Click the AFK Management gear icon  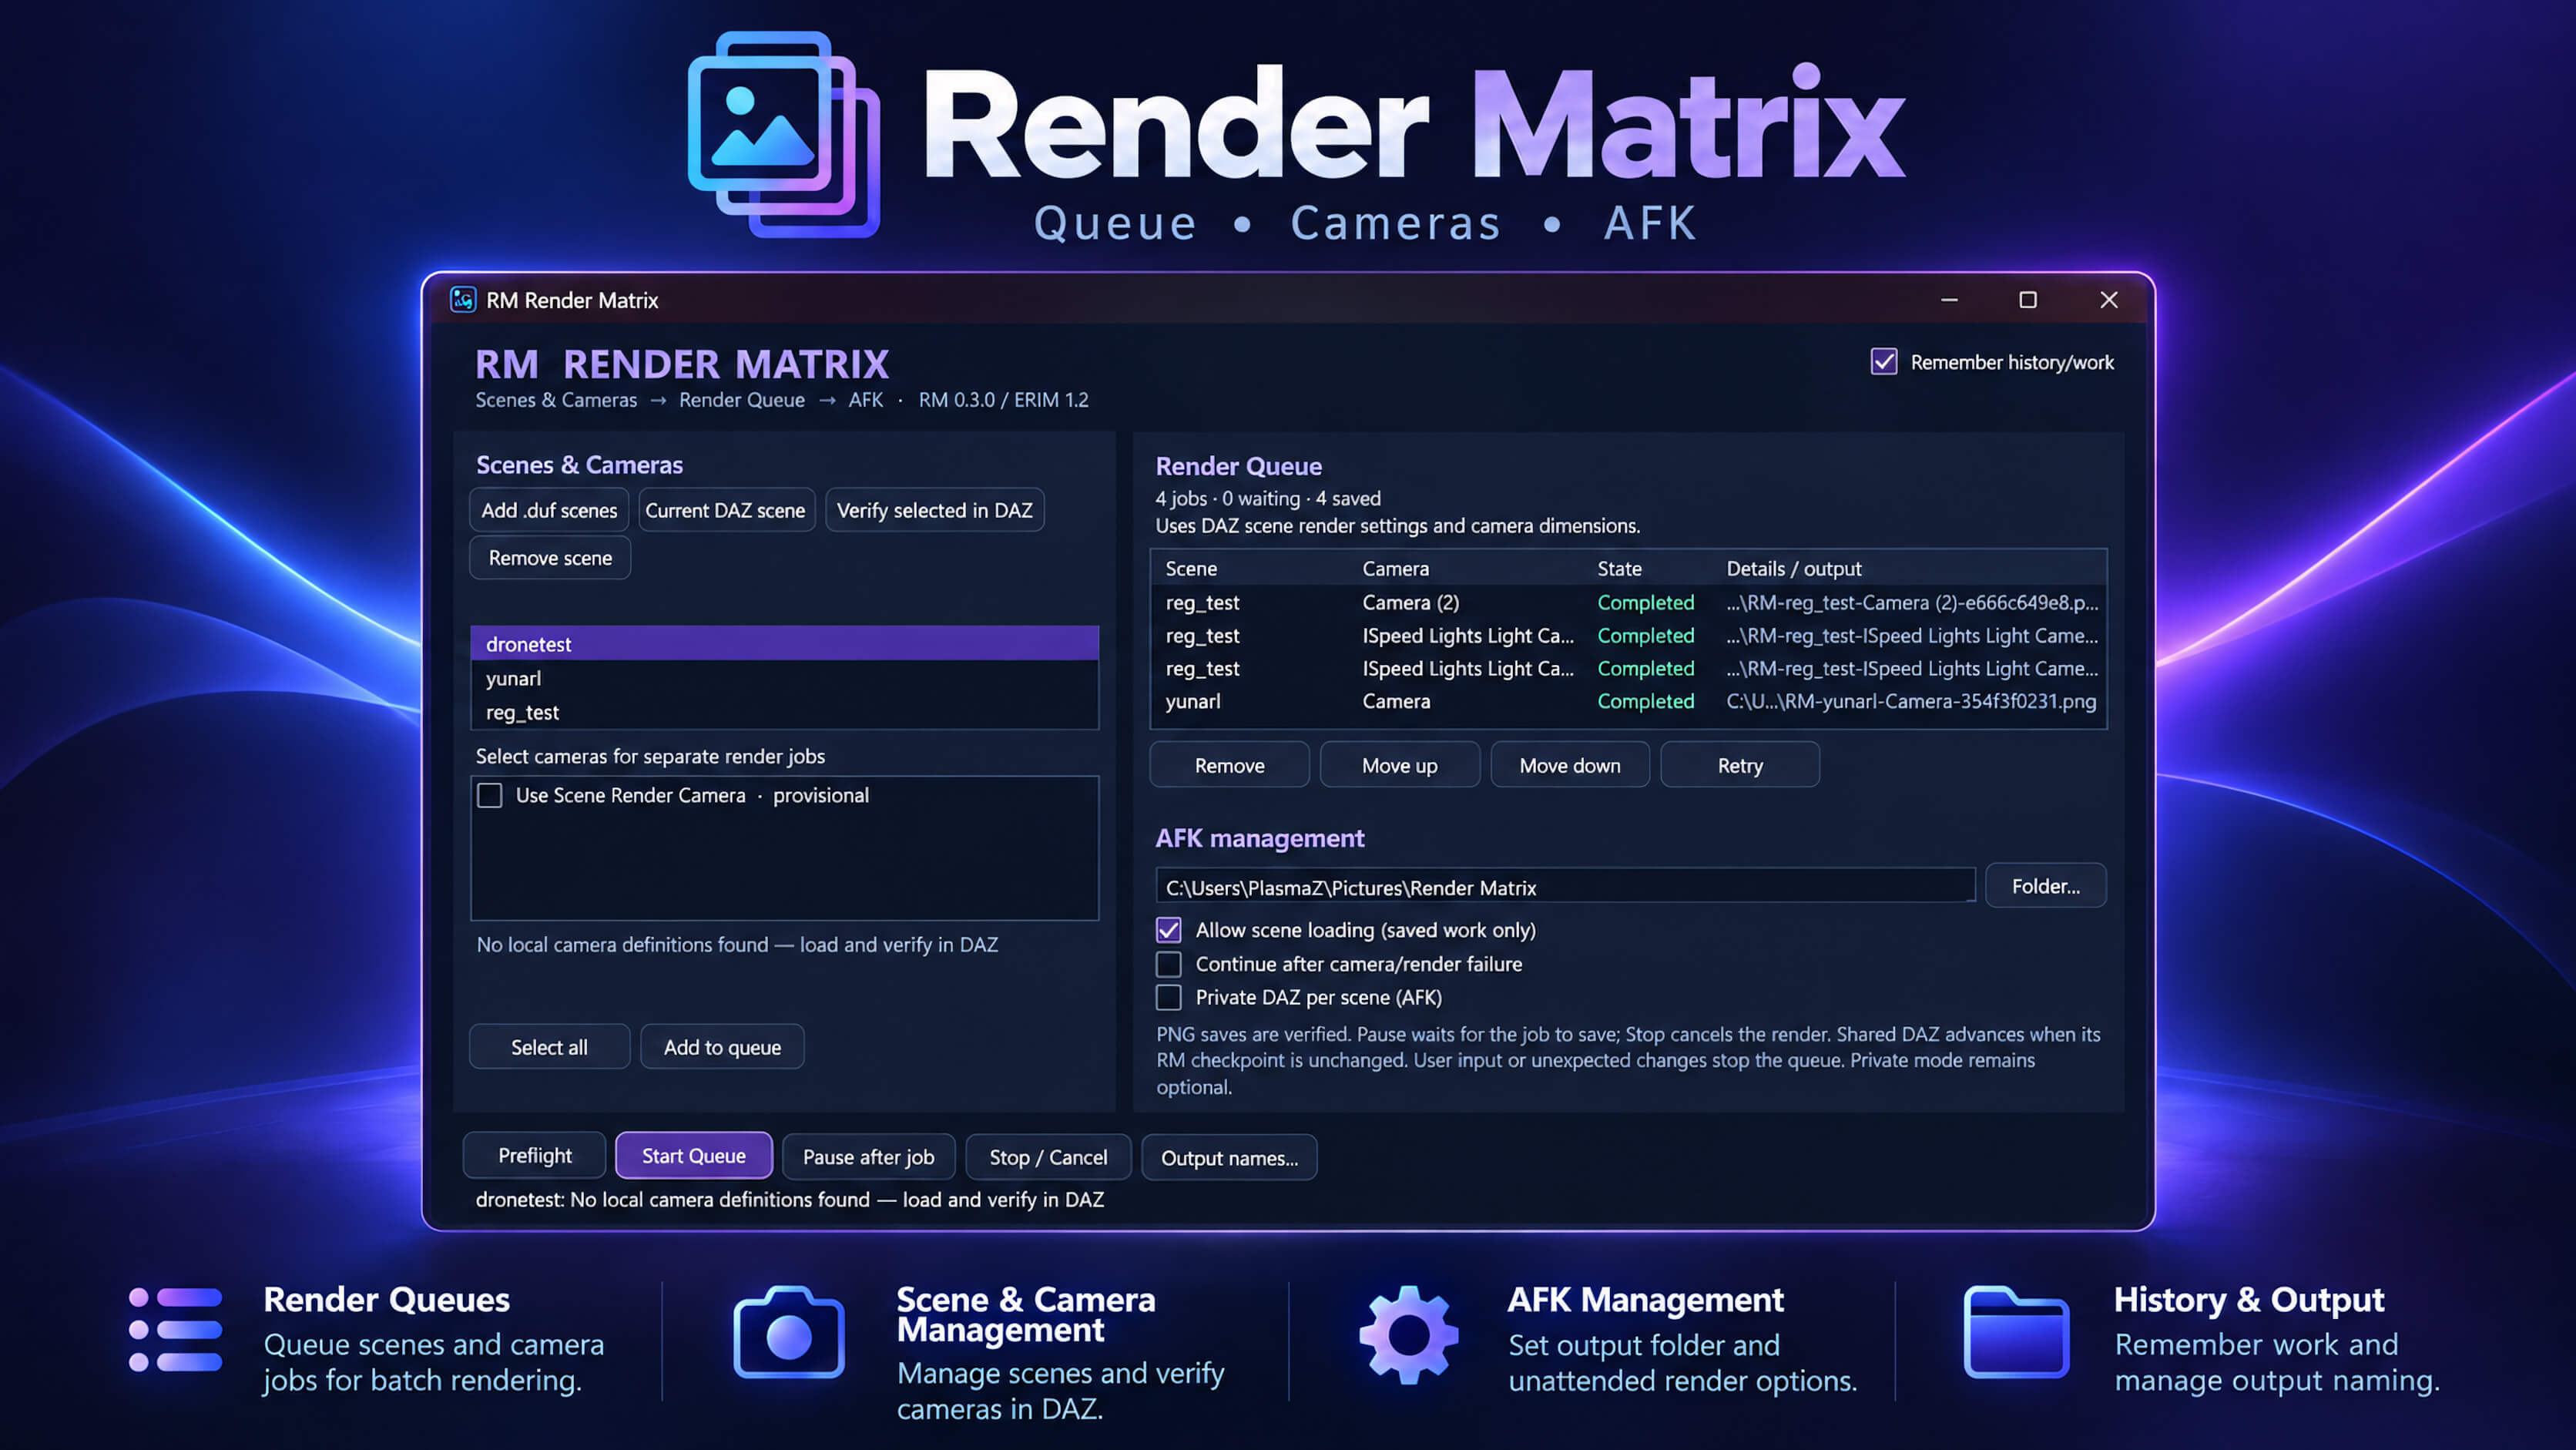point(1408,1334)
